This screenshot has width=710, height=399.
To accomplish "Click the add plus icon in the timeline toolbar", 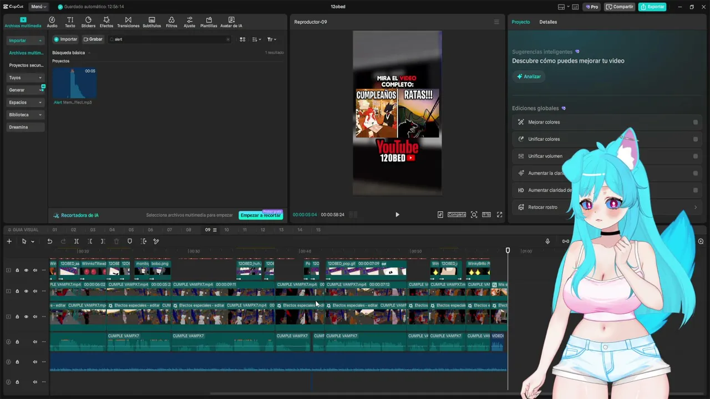I will [x=9, y=241].
